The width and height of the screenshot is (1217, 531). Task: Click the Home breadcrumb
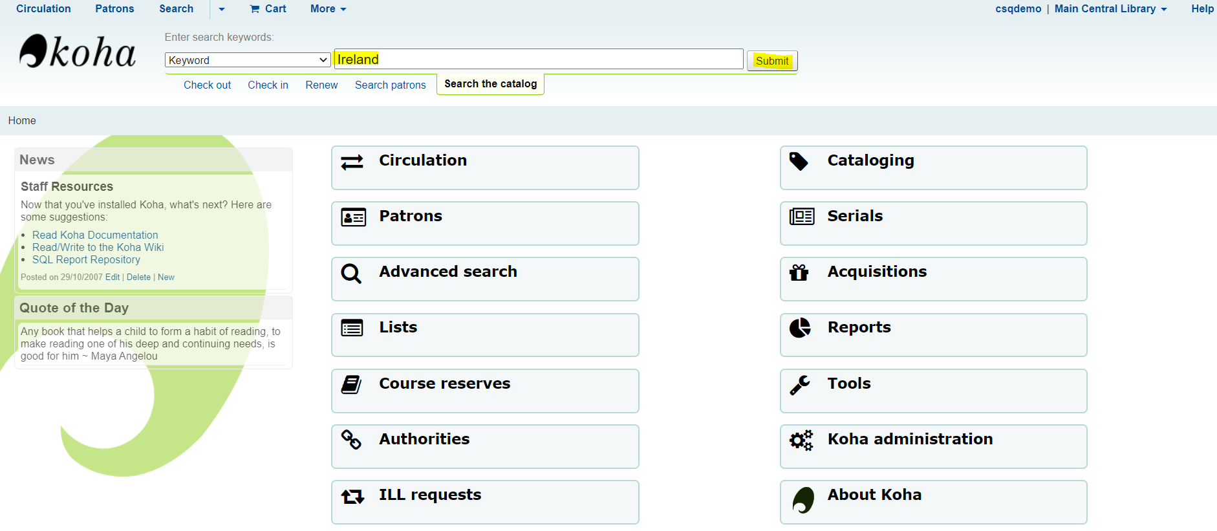coord(22,121)
